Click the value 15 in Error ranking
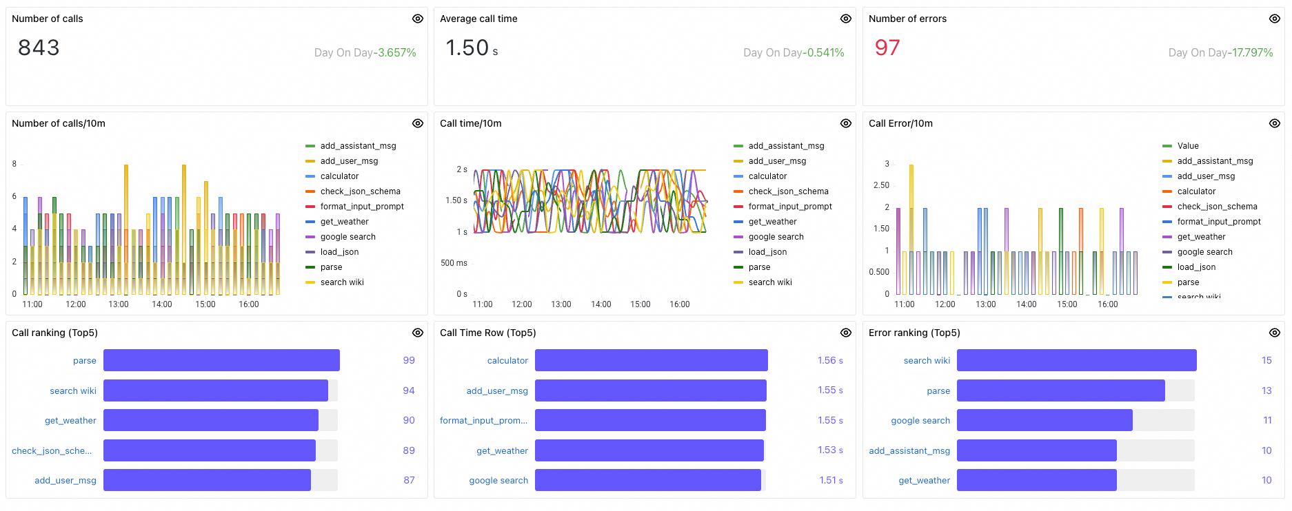Viewport: 1292px width, 511px height. pyautogui.click(x=1266, y=360)
